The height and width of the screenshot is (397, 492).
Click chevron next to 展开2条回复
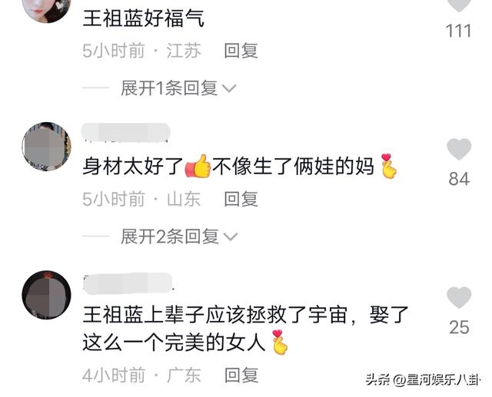coord(231,237)
